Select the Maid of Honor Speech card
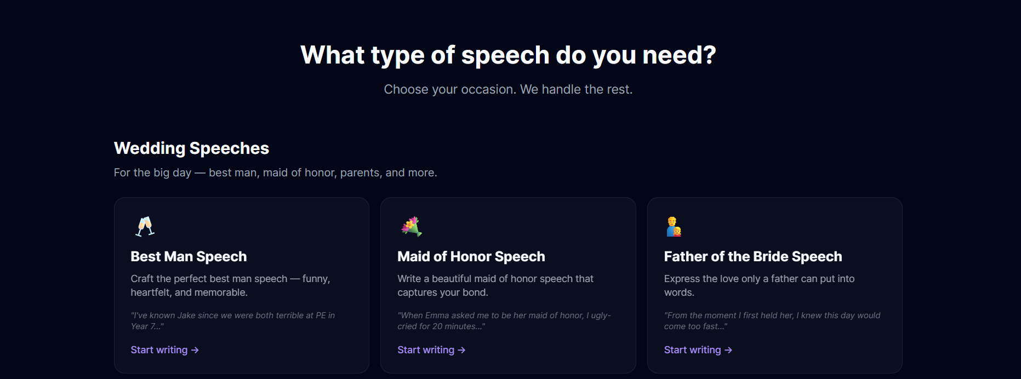This screenshot has width=1021, height=379. tap(508, 285)
